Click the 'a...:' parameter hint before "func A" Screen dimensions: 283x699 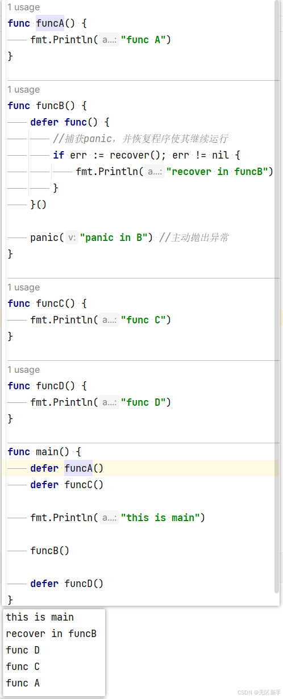tap(109, 40)
